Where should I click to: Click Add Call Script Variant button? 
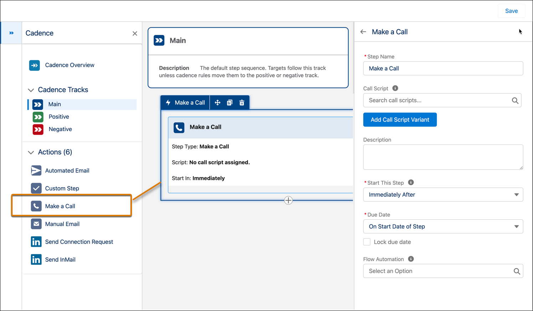tap(400, 120)
